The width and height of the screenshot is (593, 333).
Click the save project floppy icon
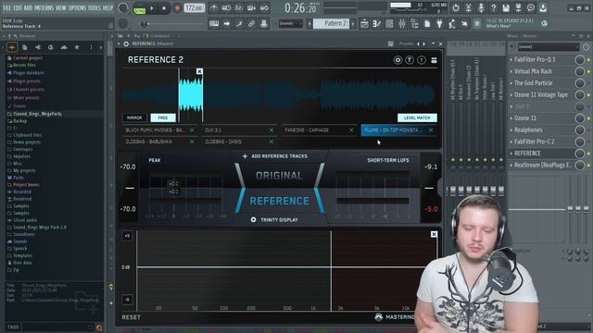(506, 7)
